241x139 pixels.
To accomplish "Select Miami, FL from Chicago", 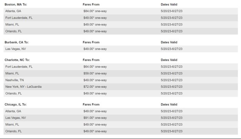I will coord(12,125).
